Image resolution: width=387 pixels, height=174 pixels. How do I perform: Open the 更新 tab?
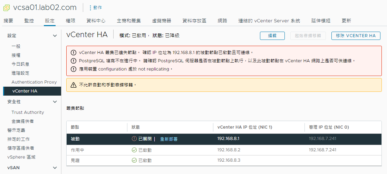click(x=346, y=21)
